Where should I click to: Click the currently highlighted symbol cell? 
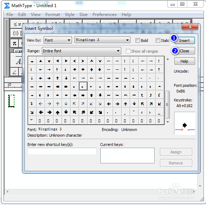pos(83,86)
